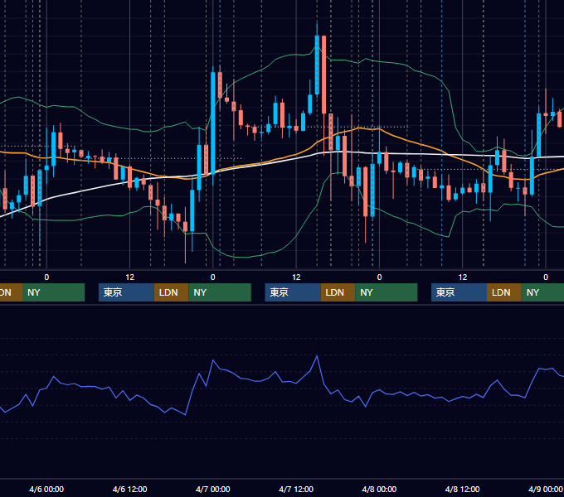Click the 4/8 00:00 date axis label

379,489
